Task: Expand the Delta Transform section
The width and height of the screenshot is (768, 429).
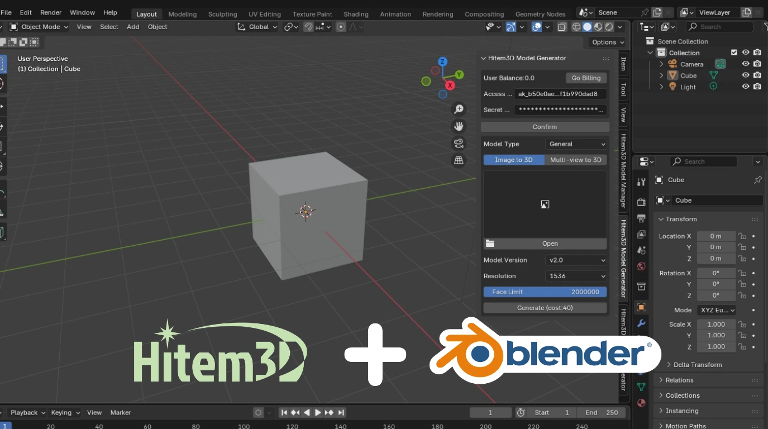Action: click(x=697, y=365)
